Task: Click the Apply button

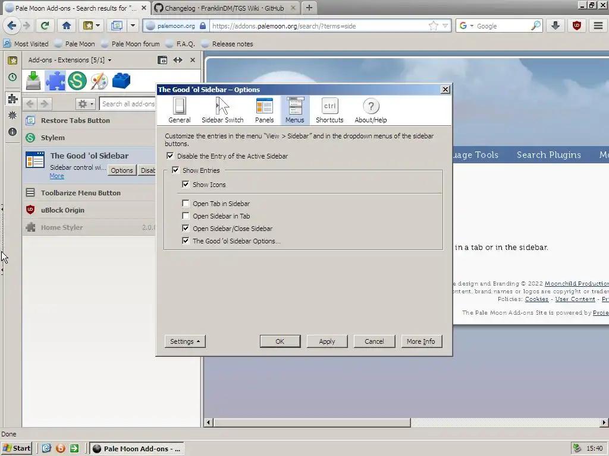Action: (327, 341)
